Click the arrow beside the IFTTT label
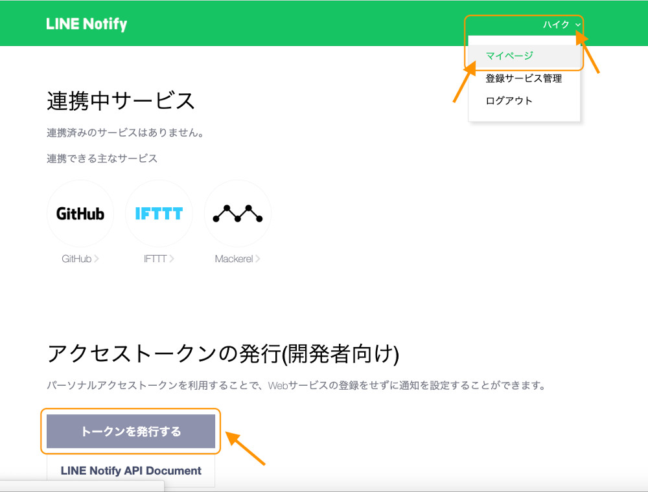Viewport: 648px width, 492px height. (172, 259)
